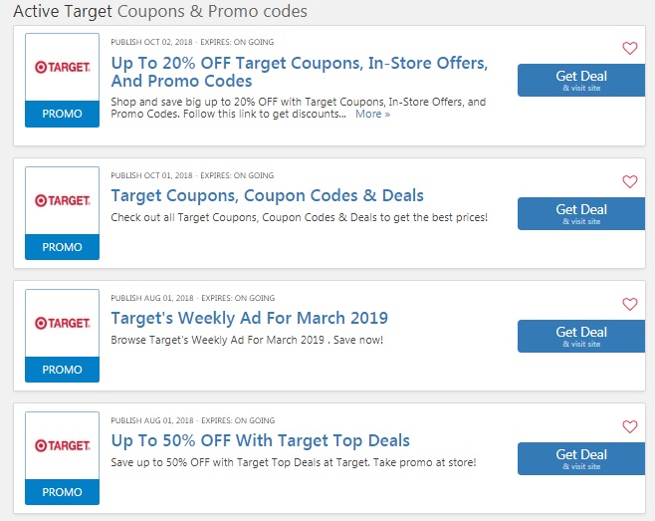Open 'Up To 20% OFF Target Coupons' title link
Viewport: 655px width, 521px height.
coord(299,72)
